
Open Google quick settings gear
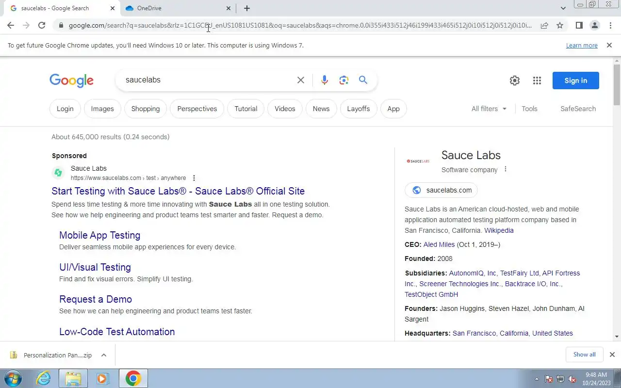pos(515,81)
